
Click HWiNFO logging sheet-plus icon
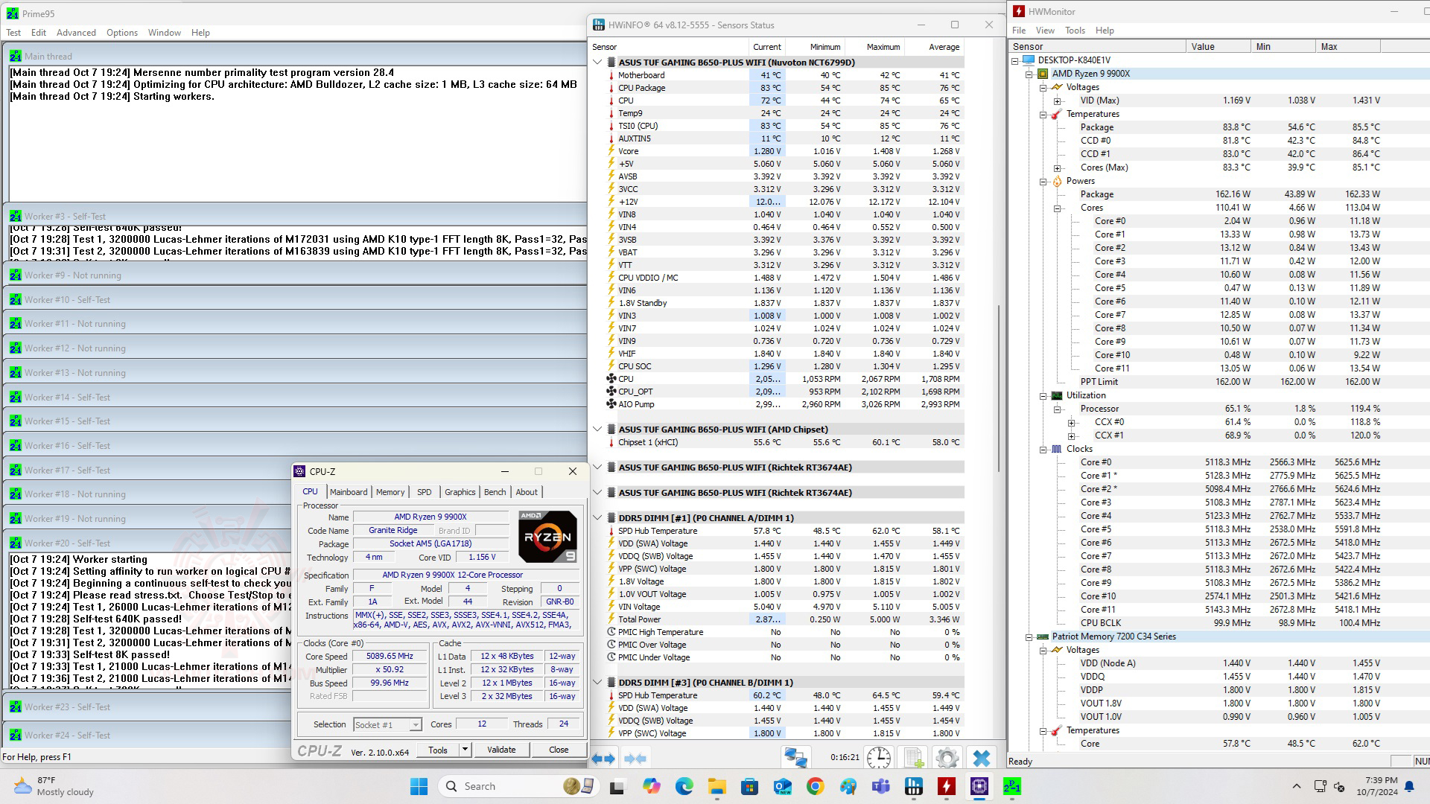point(914,759)
